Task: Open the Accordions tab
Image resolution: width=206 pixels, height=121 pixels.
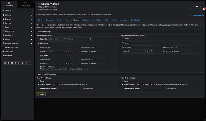Action: 96,20
